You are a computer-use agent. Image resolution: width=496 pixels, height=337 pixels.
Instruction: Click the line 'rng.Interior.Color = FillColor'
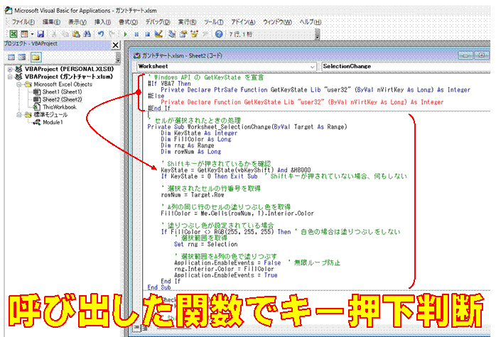(224, 269)
